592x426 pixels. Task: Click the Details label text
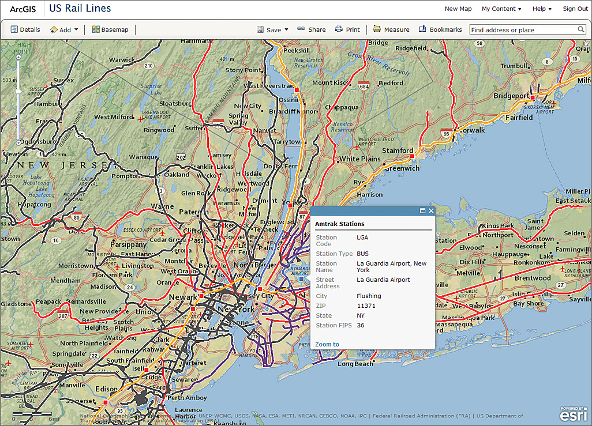pos(30,29)
